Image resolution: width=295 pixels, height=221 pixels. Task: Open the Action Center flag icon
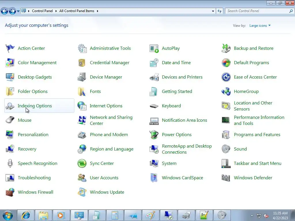tap(10, 48)
